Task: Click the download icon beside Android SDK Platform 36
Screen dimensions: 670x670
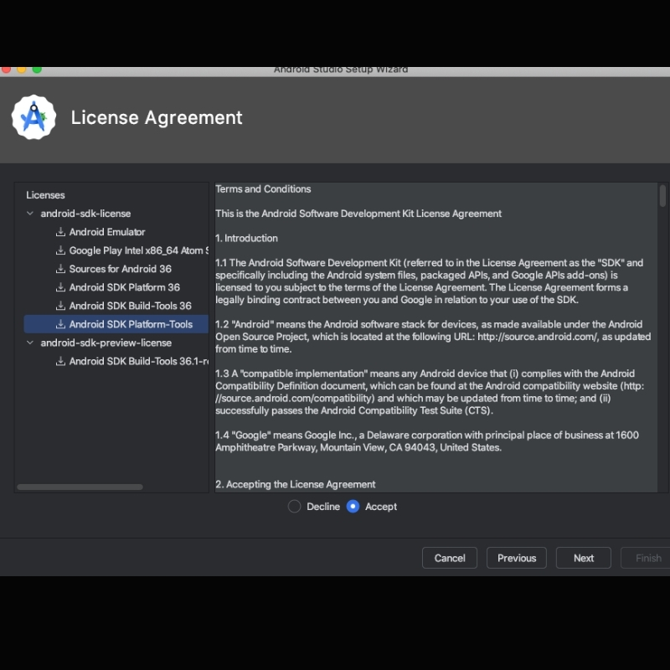Action: click(x=60, y=287)
